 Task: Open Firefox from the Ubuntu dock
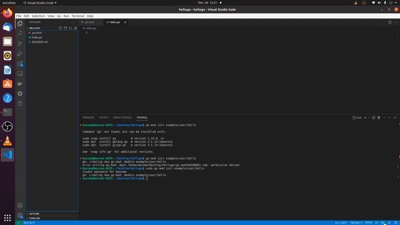7,12
